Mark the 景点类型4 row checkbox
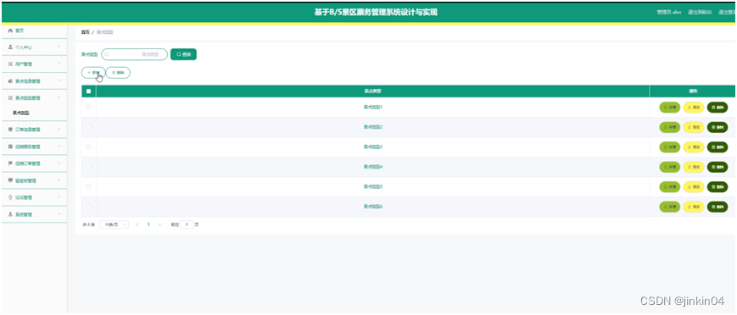The width and height of the screenshot is (737, 315). point(88,167)
